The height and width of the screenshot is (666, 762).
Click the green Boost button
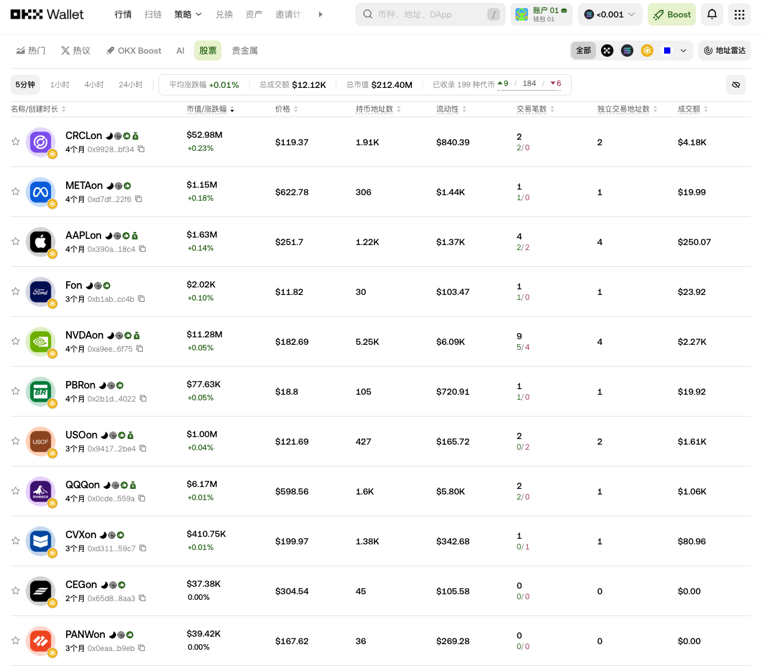(x=672, y=14)
